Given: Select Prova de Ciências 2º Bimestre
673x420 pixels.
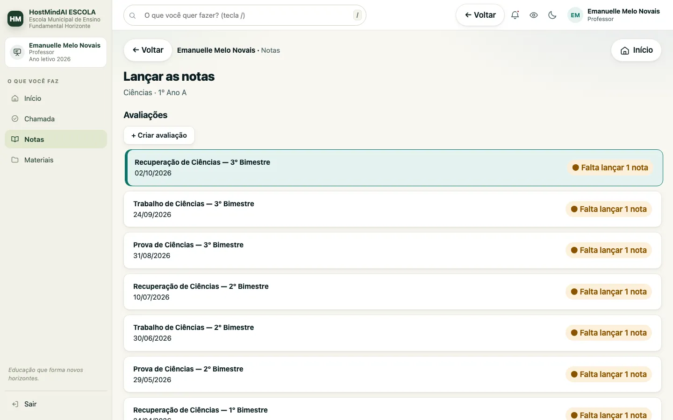Looking at the screenshot, I should 393,374.
